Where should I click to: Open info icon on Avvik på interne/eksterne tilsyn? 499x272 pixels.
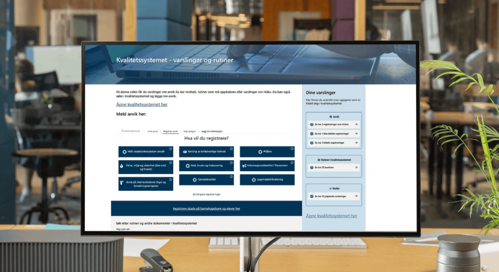[171, 180]
